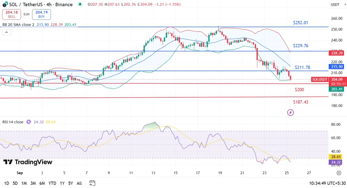347x188 pixels.
Task: Select the 1M time range
Action: [x=24, y=183]
